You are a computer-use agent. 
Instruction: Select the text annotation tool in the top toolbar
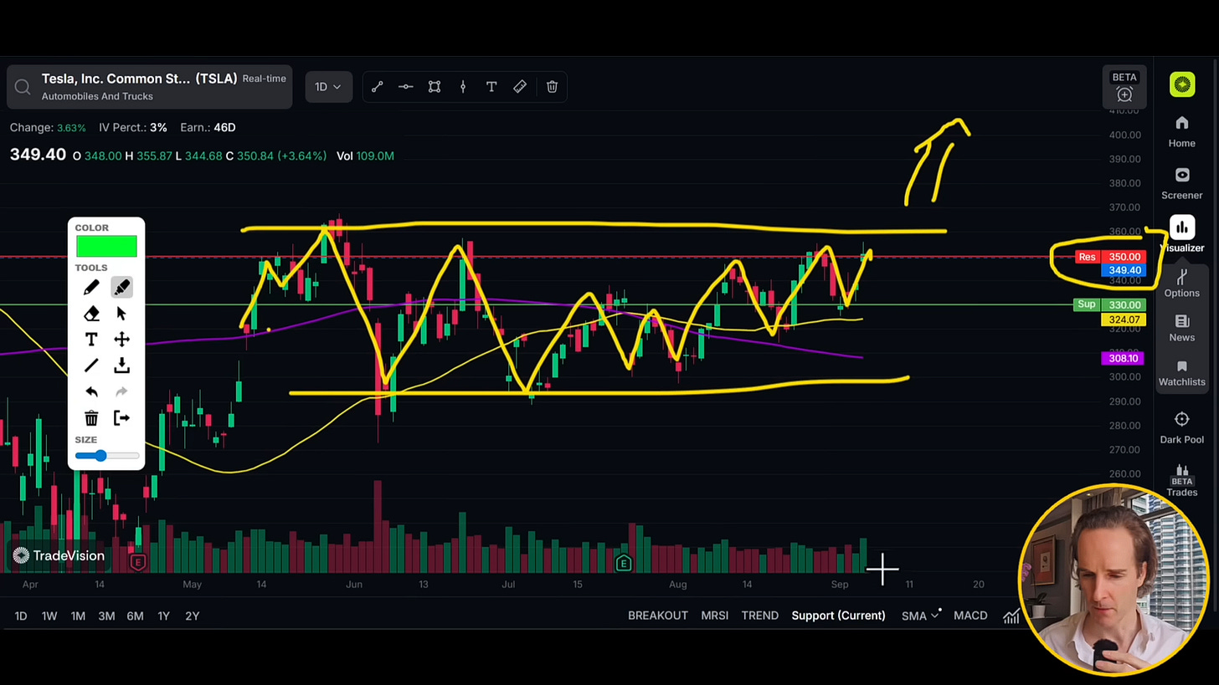491,87
